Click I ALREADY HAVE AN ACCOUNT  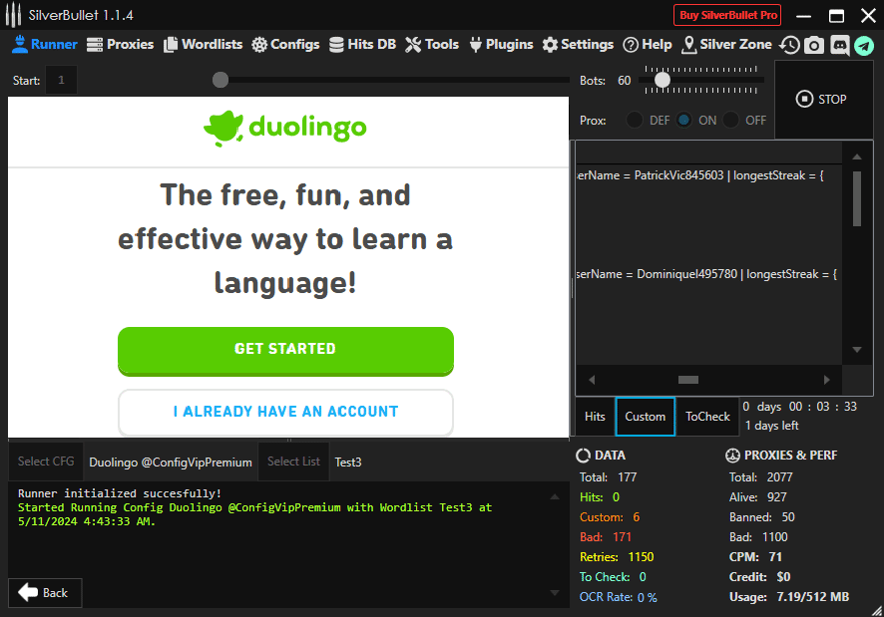point(285,412)
